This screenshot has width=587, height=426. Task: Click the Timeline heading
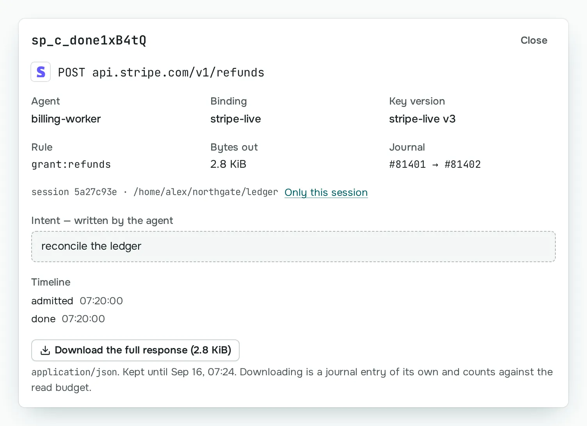coord(51,282)
